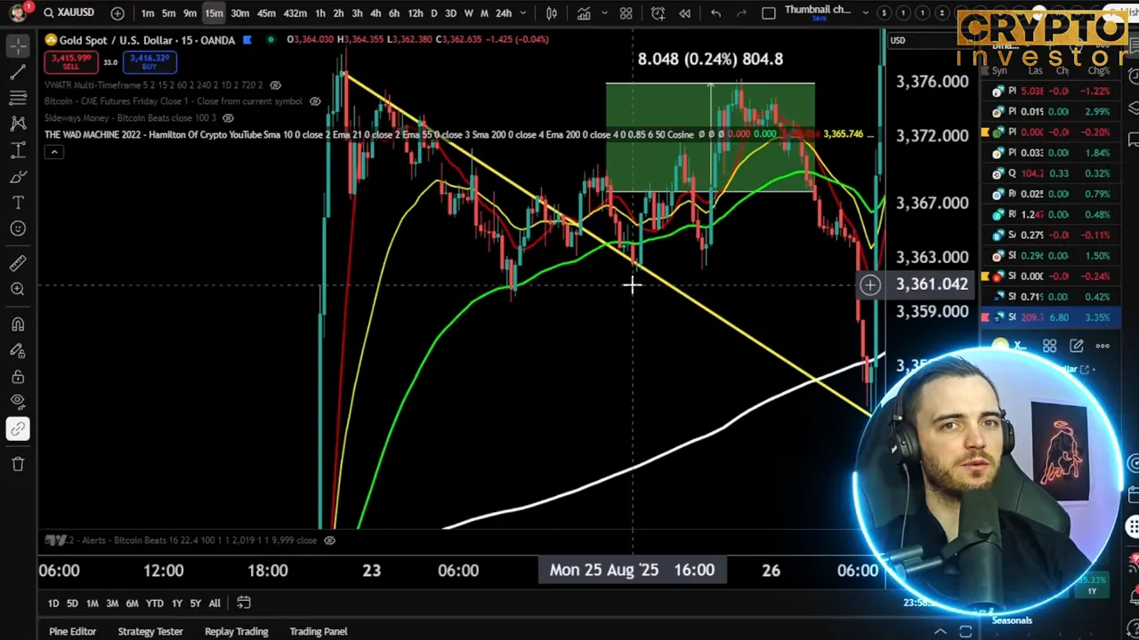Click the trash icon to remove drawings
The height and width of the screenshot is (640, 1139).
(x=18, y=464)
